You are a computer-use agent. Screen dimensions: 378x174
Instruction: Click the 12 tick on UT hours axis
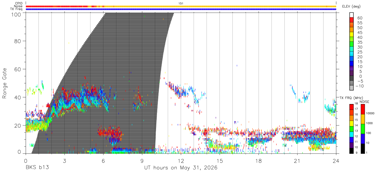(181, 161)
